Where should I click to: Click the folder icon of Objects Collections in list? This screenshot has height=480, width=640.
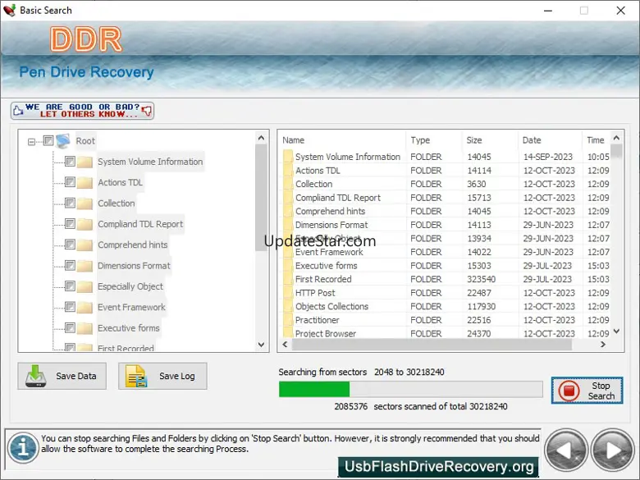[288, 307]
